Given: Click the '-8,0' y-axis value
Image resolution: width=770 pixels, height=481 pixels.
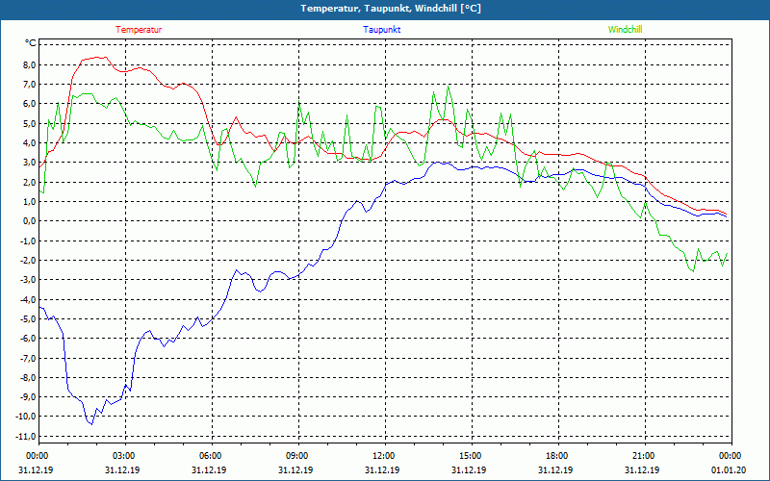Looking at the screenshot, I should click(28, 377).
